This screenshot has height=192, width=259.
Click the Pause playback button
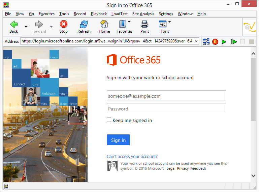[x=242, y=42]
